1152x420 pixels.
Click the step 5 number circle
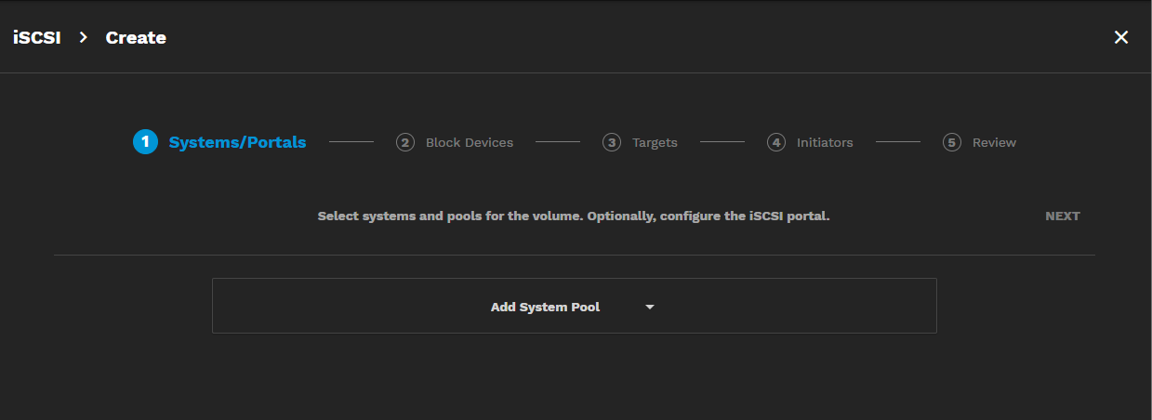coord(951,142)
